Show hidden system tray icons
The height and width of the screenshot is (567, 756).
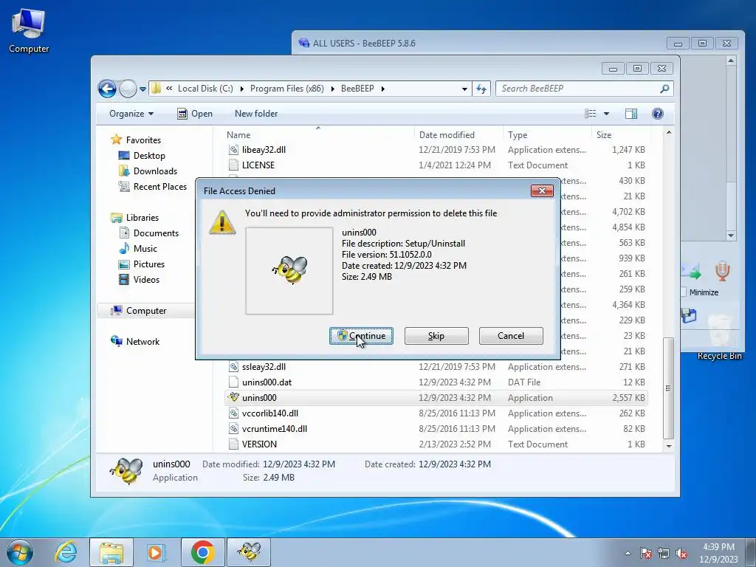[x=628, y=553]
